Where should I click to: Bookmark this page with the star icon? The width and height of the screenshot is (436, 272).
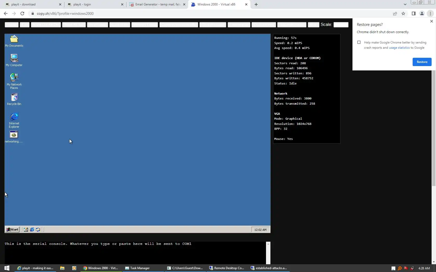click(403, 13)
